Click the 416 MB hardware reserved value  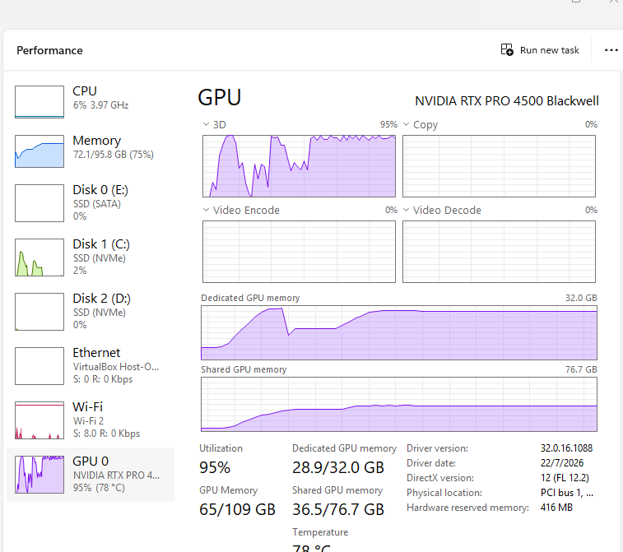pyautogui.click(x=556, y=508)
